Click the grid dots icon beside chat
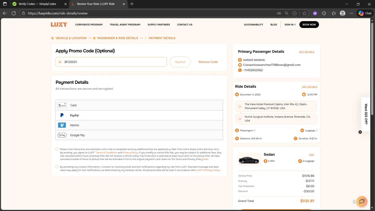The height and width of the screenshot is (211, 375). (354, 201)
